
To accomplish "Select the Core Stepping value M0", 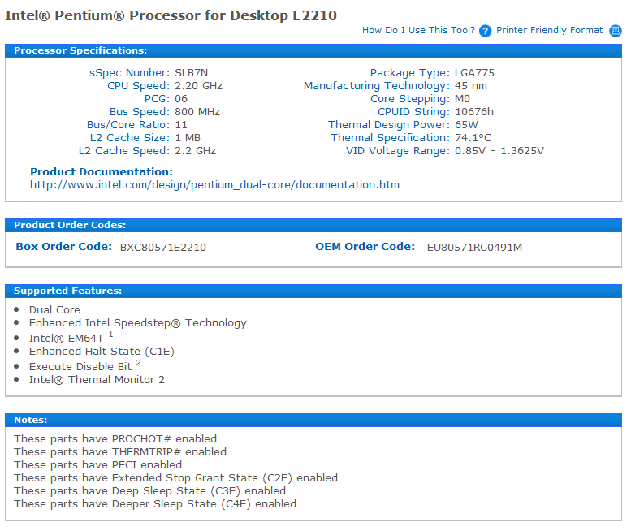I will [462, 99].
